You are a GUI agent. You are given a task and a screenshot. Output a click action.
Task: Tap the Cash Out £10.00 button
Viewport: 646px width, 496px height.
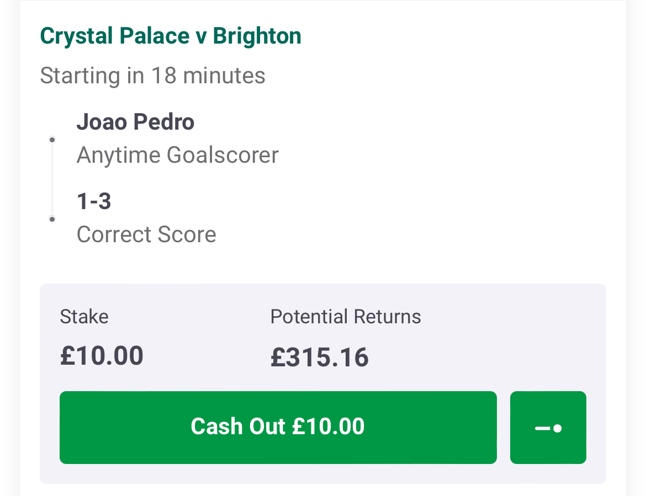tap(278, 427)
